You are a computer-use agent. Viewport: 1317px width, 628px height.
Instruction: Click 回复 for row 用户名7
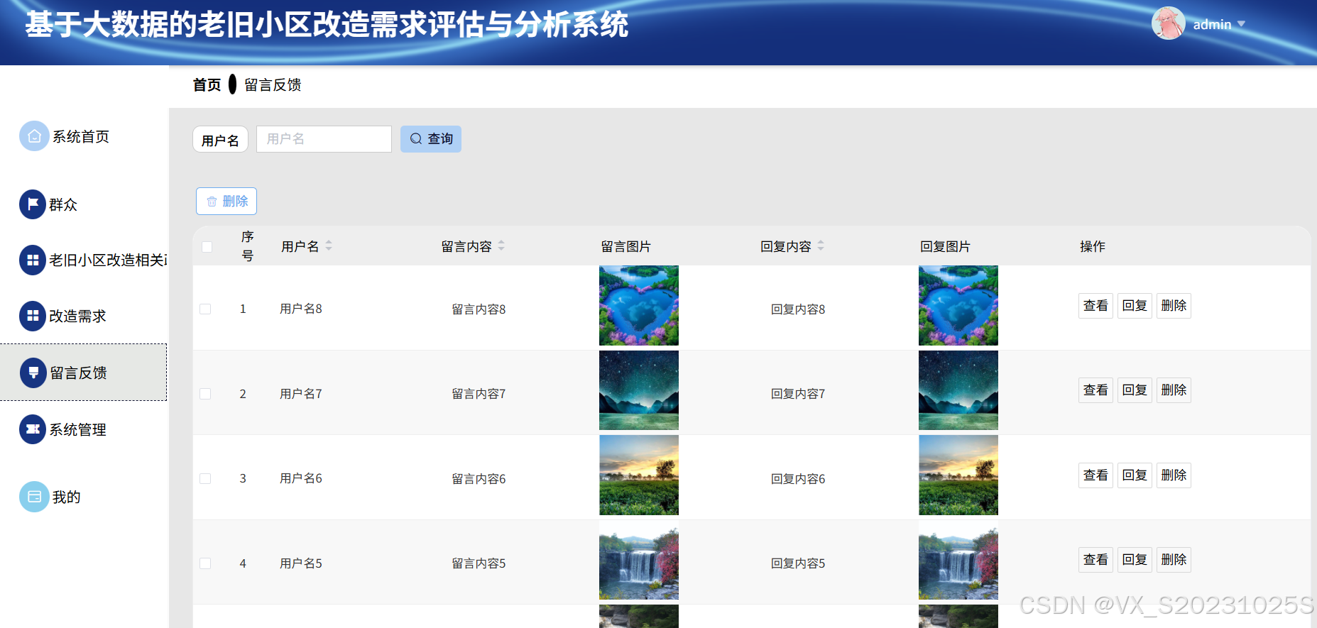[x=1135, y=390]
